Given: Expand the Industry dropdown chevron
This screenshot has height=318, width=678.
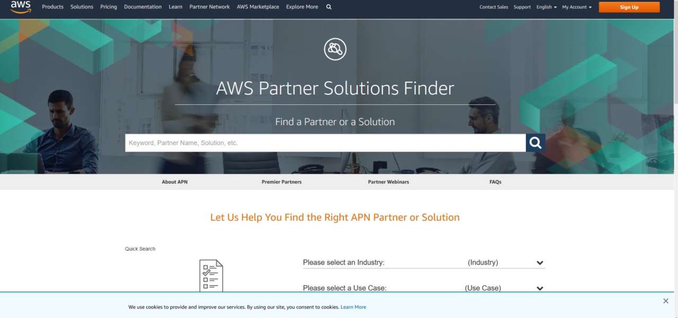Looking at the screenshot, I should (540, 263).
